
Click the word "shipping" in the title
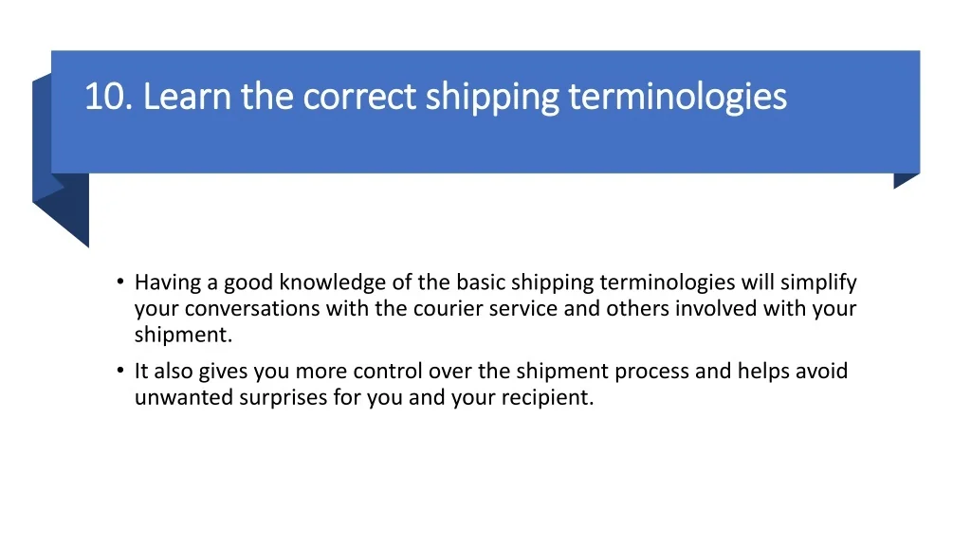pyautogui.click(x=492, y=97)
